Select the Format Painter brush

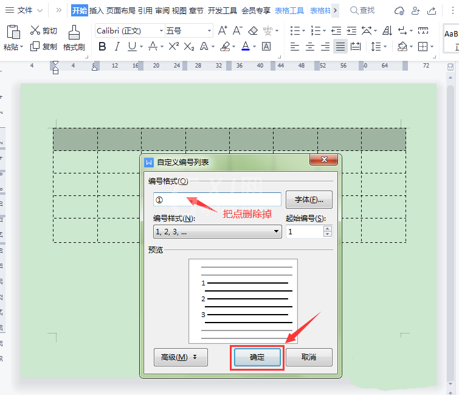(x=74, y=32)
